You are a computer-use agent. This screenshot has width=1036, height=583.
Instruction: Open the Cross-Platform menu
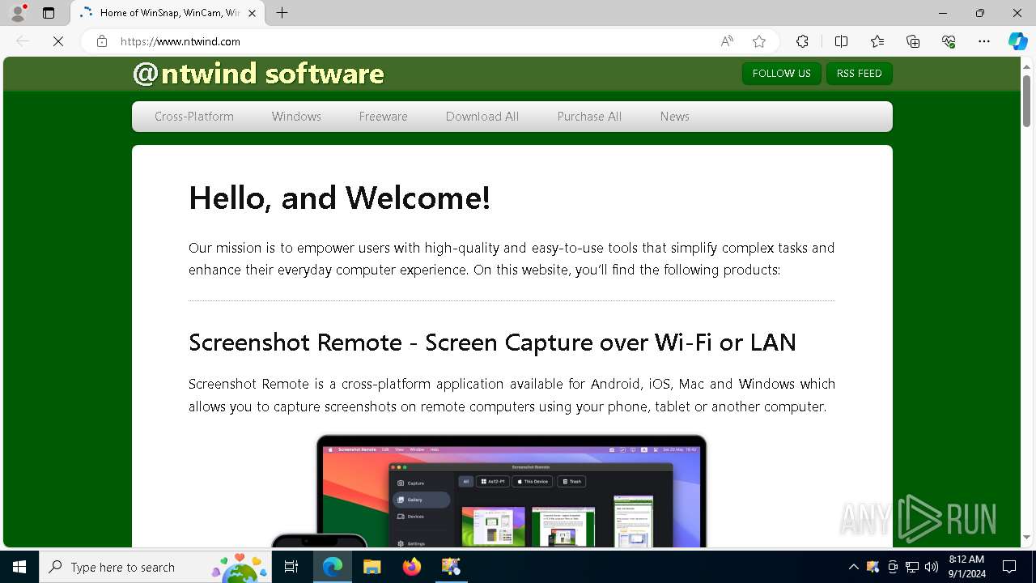point(194,117)
